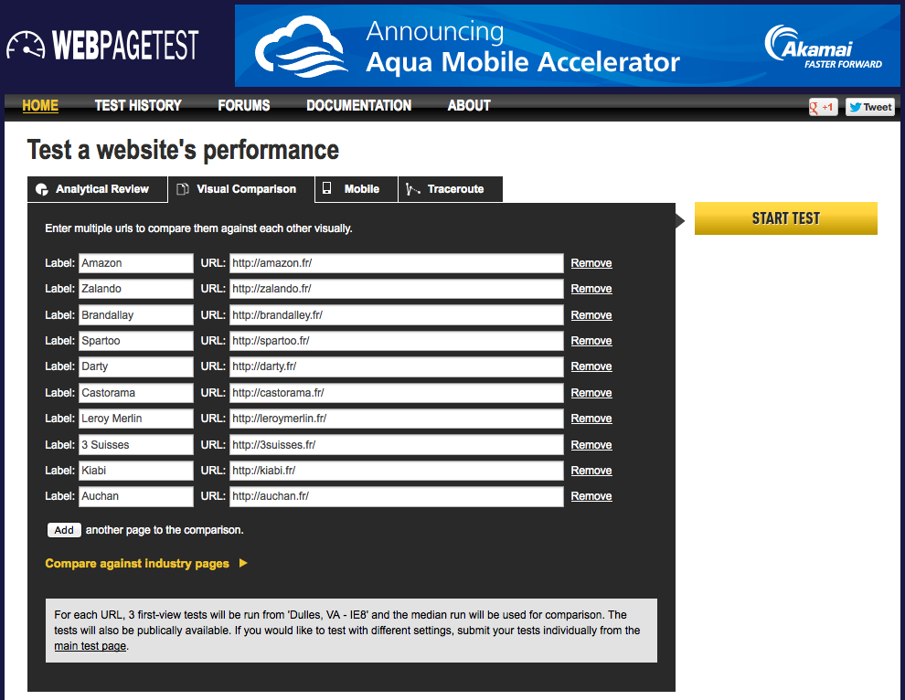Click the Castorama label field
Image resolution: width=905 pixels, height=700 pixels.
(136, 393)
